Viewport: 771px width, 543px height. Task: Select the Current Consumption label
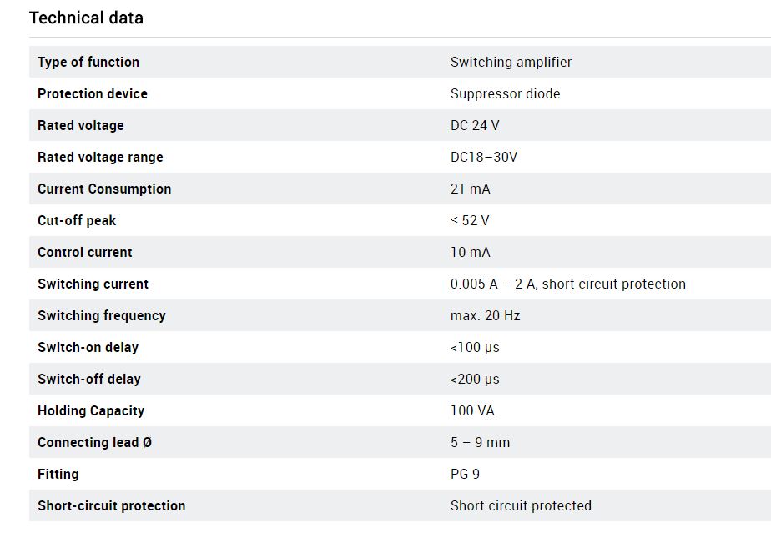click(104, 189)
